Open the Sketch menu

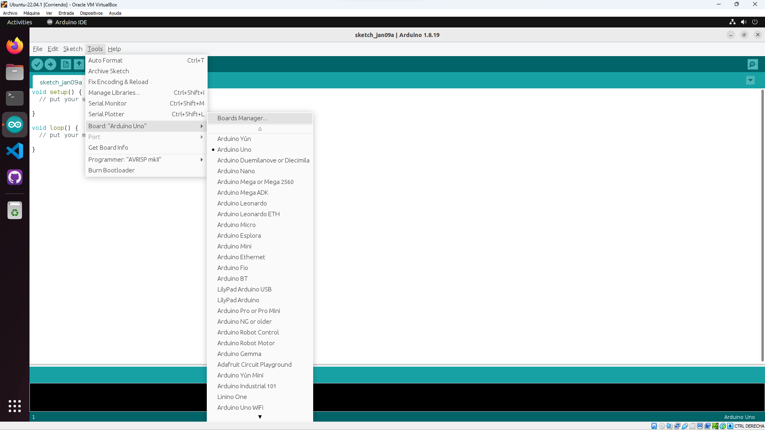[73, 49]
